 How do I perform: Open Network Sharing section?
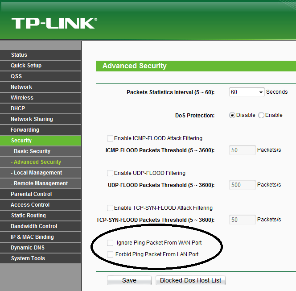tap(41, 119)
